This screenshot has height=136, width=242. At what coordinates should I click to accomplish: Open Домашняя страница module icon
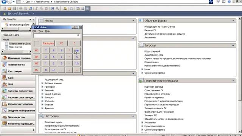pyautogui.click(x=5, y=58)
